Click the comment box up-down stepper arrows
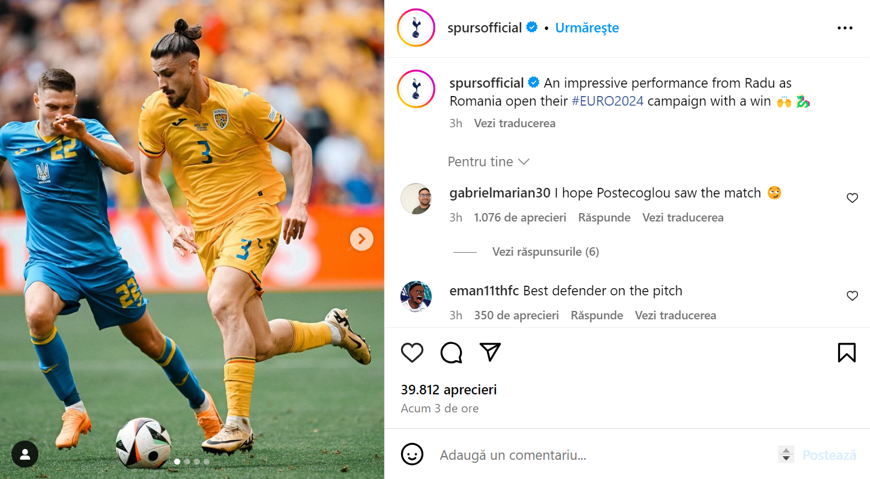The height and width of the screenshot is (479, 870). coord(786,454)
